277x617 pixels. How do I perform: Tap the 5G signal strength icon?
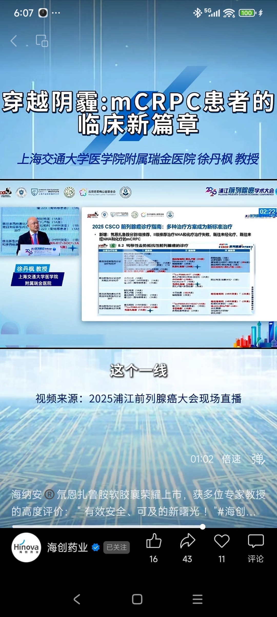coord(212,13)
